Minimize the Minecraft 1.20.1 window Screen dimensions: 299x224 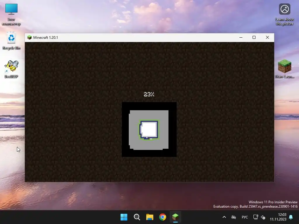coord(241,37)
